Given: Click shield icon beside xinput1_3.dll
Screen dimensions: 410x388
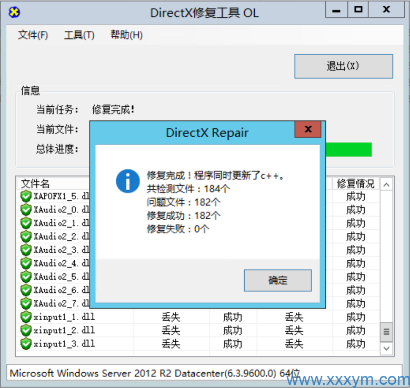Looking at the screenshot, I should (26, 344).
